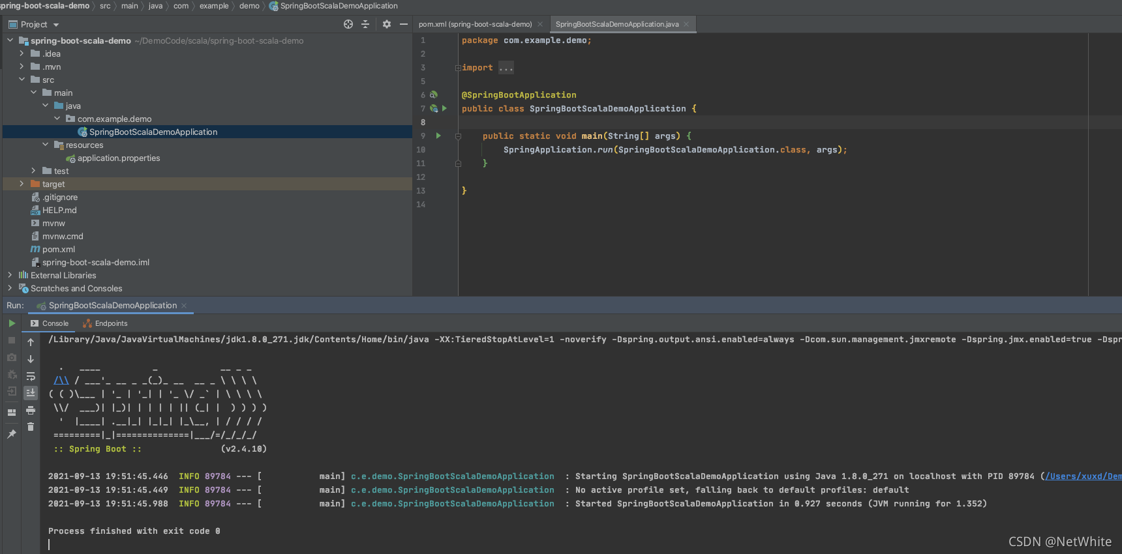Click the print console output icon
1122x554 pixels.
coord(31,410)
